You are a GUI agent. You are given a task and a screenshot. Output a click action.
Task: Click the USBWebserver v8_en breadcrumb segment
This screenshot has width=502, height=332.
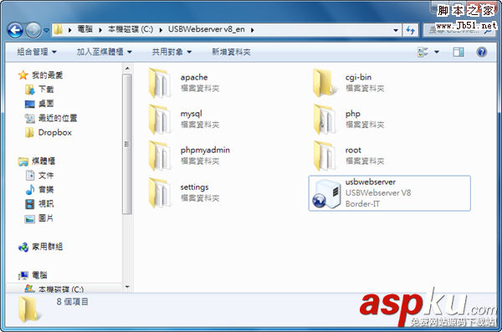207,29
